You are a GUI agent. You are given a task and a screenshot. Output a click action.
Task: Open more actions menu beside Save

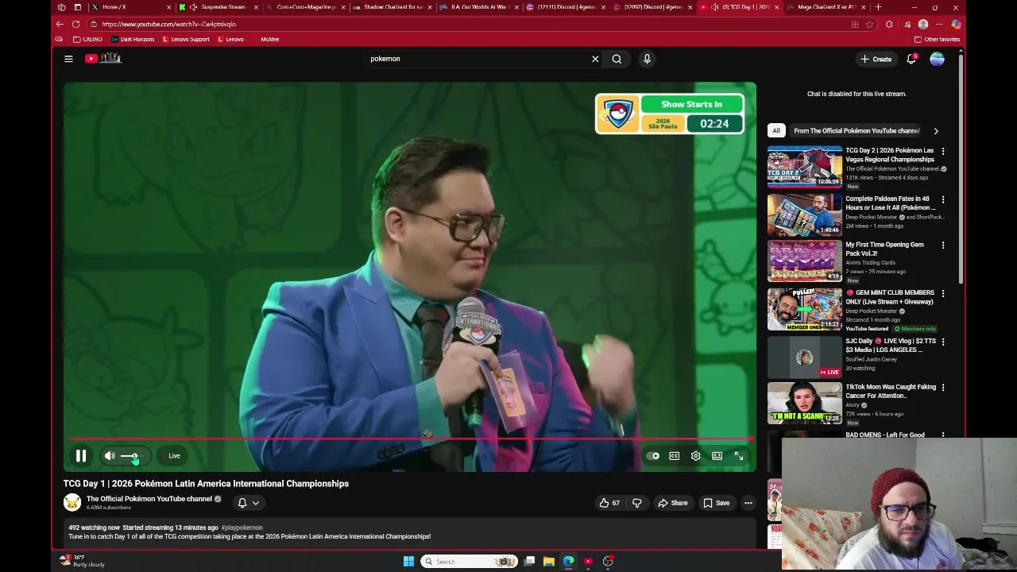coord(748,503)
